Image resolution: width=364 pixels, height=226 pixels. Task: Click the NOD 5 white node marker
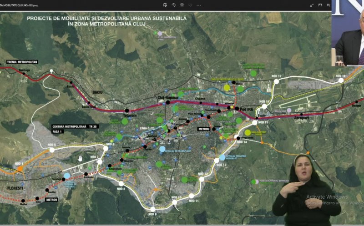52,150
